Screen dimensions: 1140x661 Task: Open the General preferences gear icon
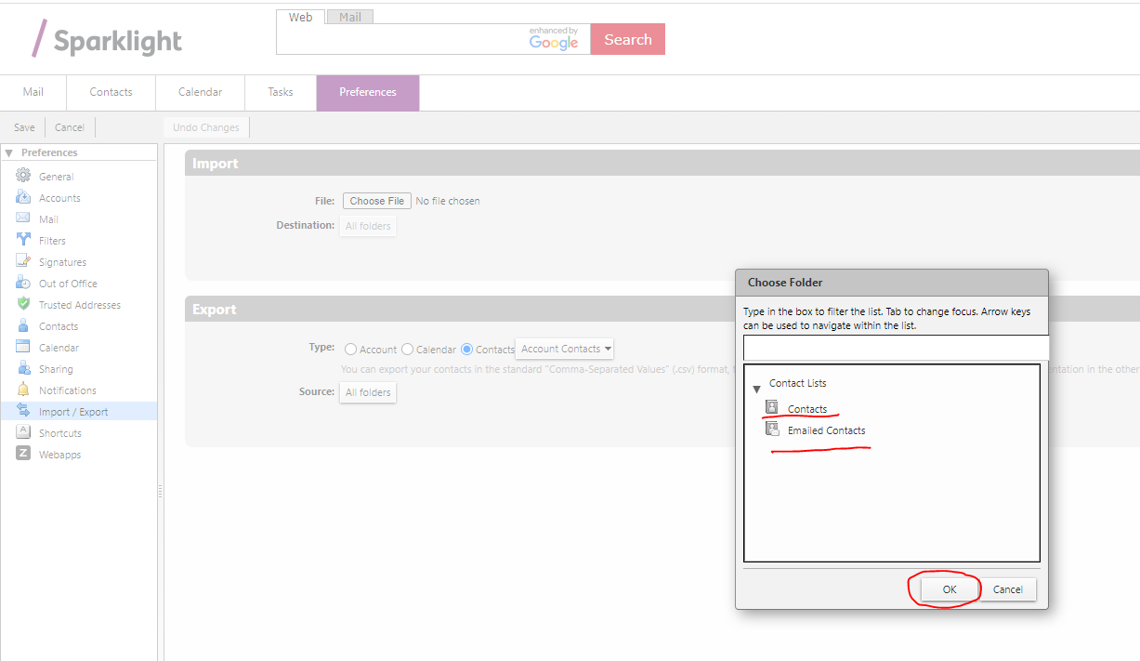click(23, 176)
